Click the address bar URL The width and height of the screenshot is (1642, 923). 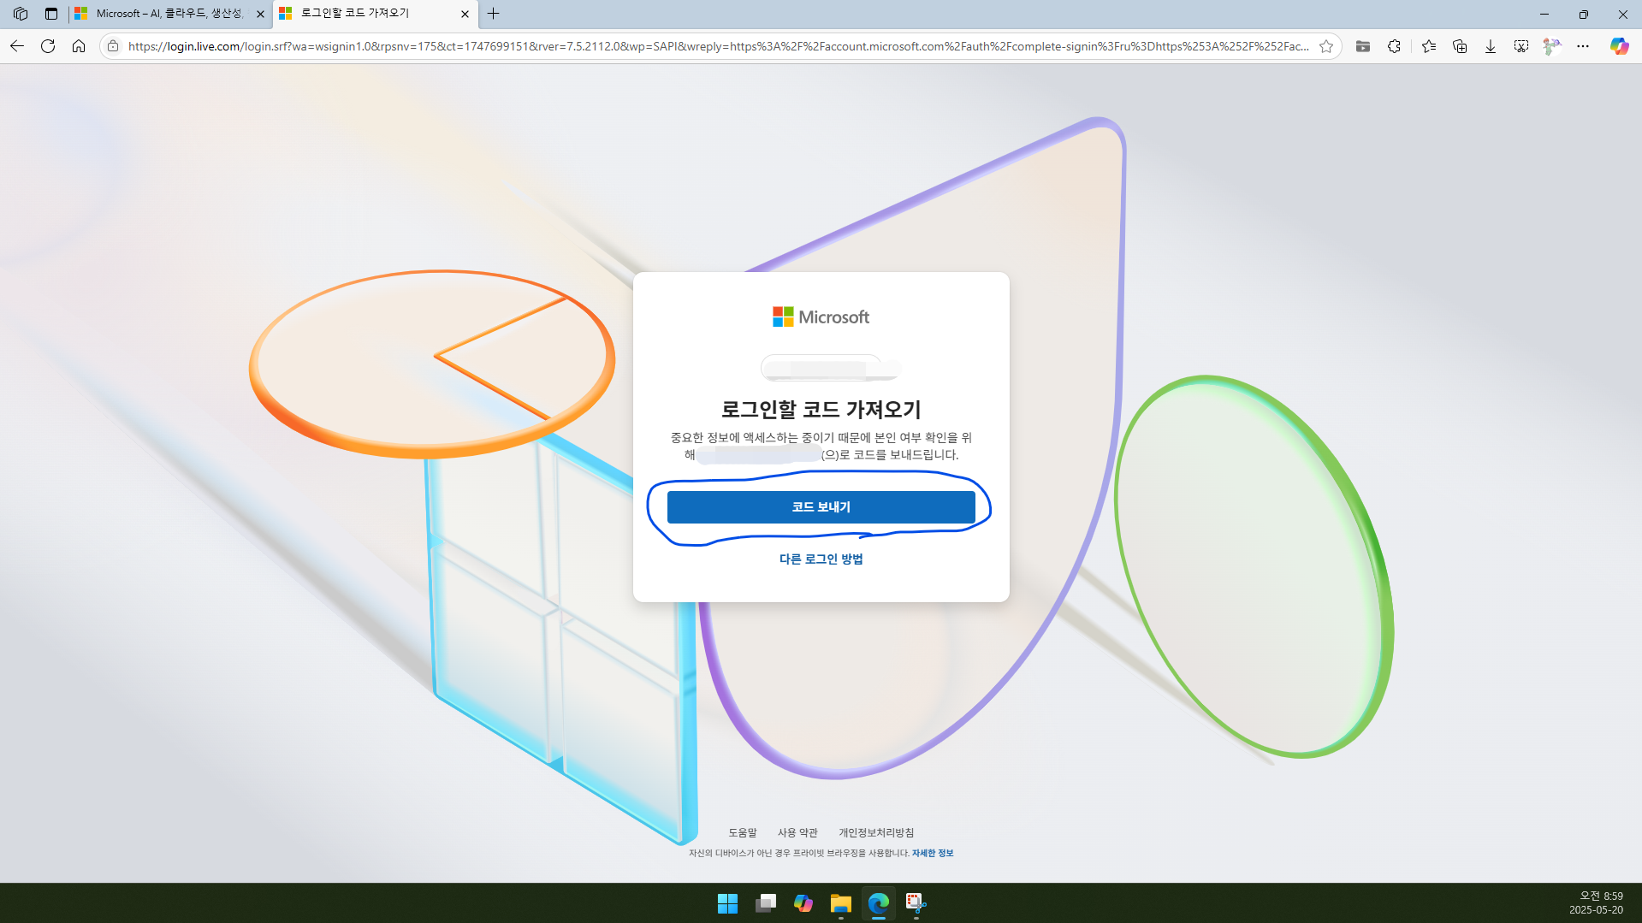719,46
